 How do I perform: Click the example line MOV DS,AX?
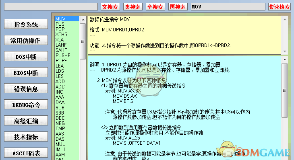(x=125, y=96)
